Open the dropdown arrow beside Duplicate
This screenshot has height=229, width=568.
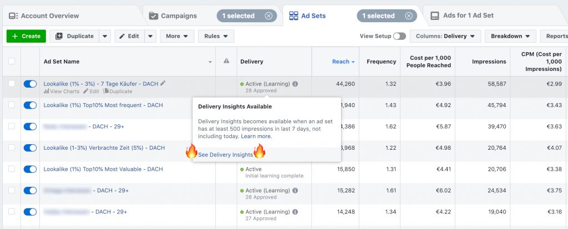(105, 36)
